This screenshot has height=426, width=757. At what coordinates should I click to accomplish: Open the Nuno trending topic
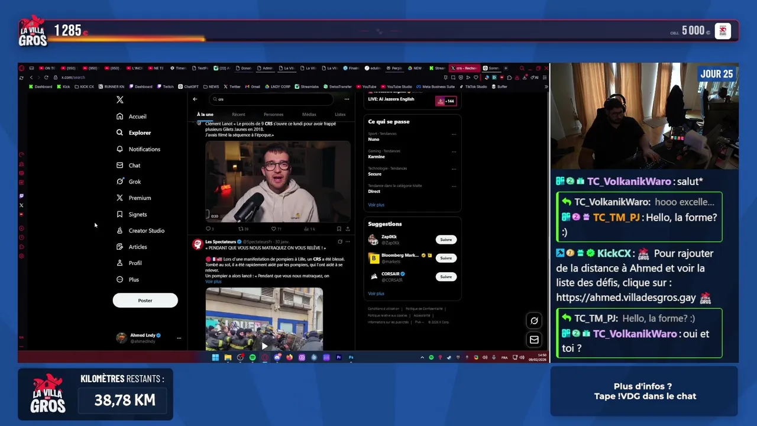[374, 140]
